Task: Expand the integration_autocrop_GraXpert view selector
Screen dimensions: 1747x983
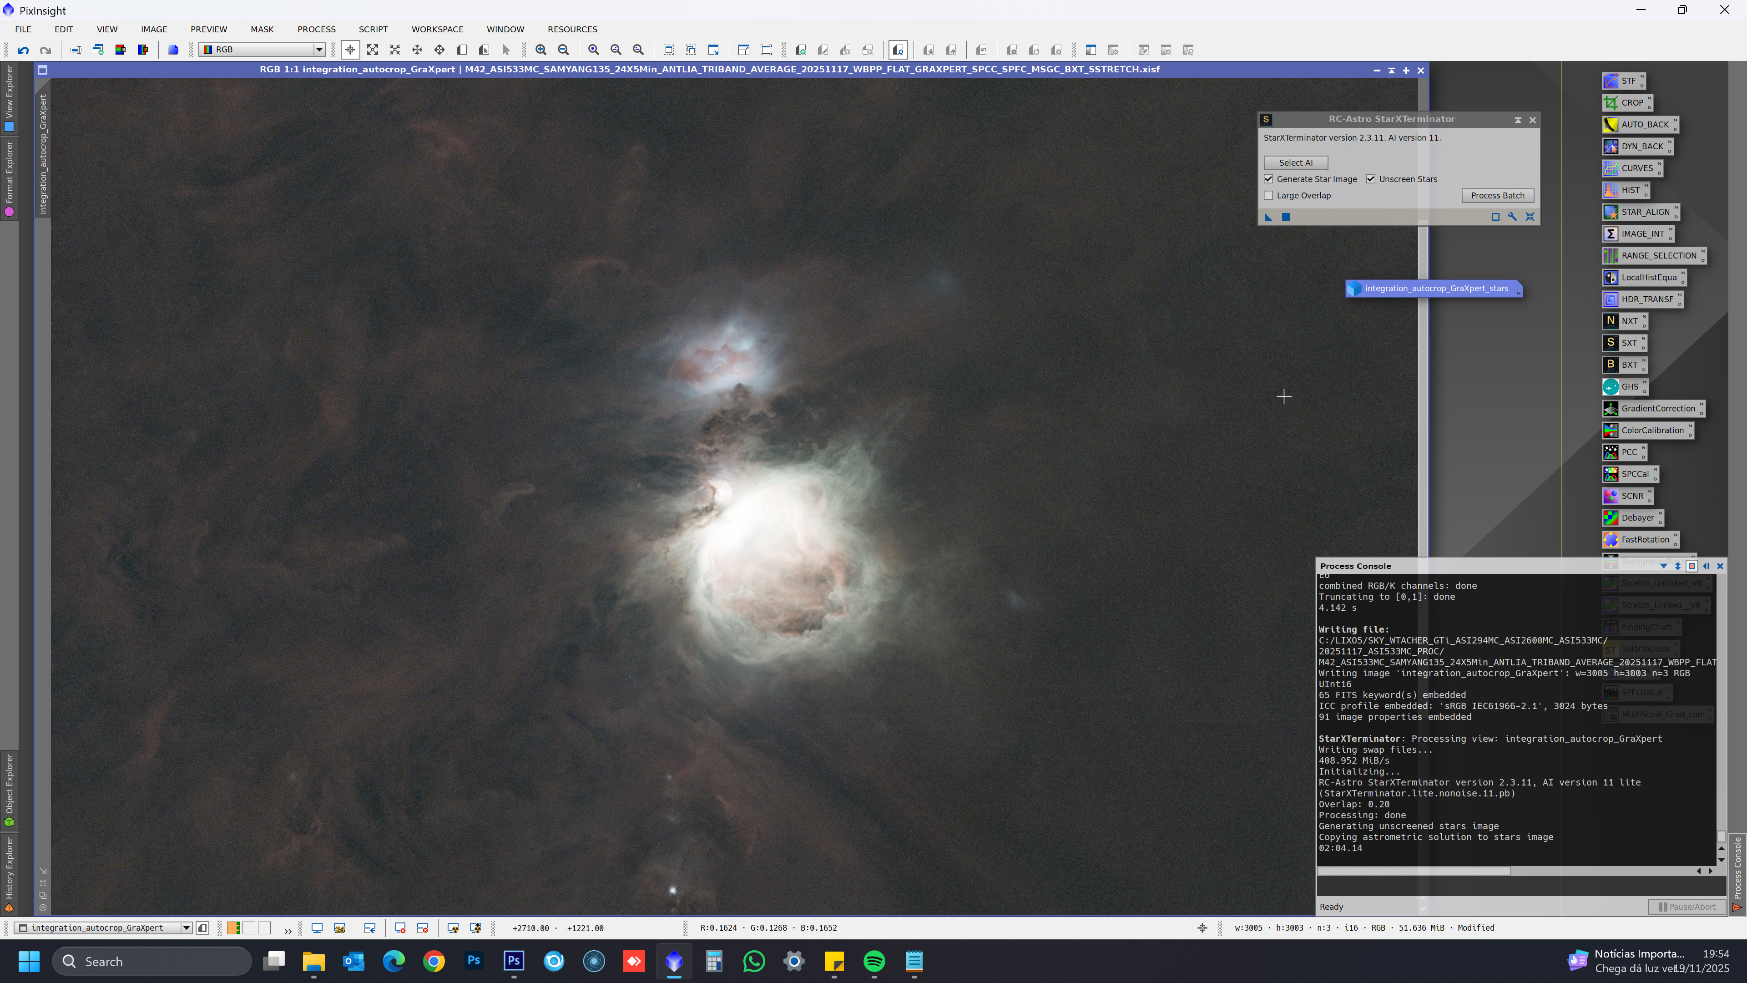Action: (x=186, y=928)
